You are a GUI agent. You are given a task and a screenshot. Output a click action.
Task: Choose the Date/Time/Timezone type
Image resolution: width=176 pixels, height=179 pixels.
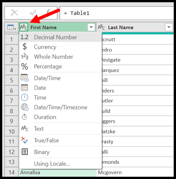[61, 107]
